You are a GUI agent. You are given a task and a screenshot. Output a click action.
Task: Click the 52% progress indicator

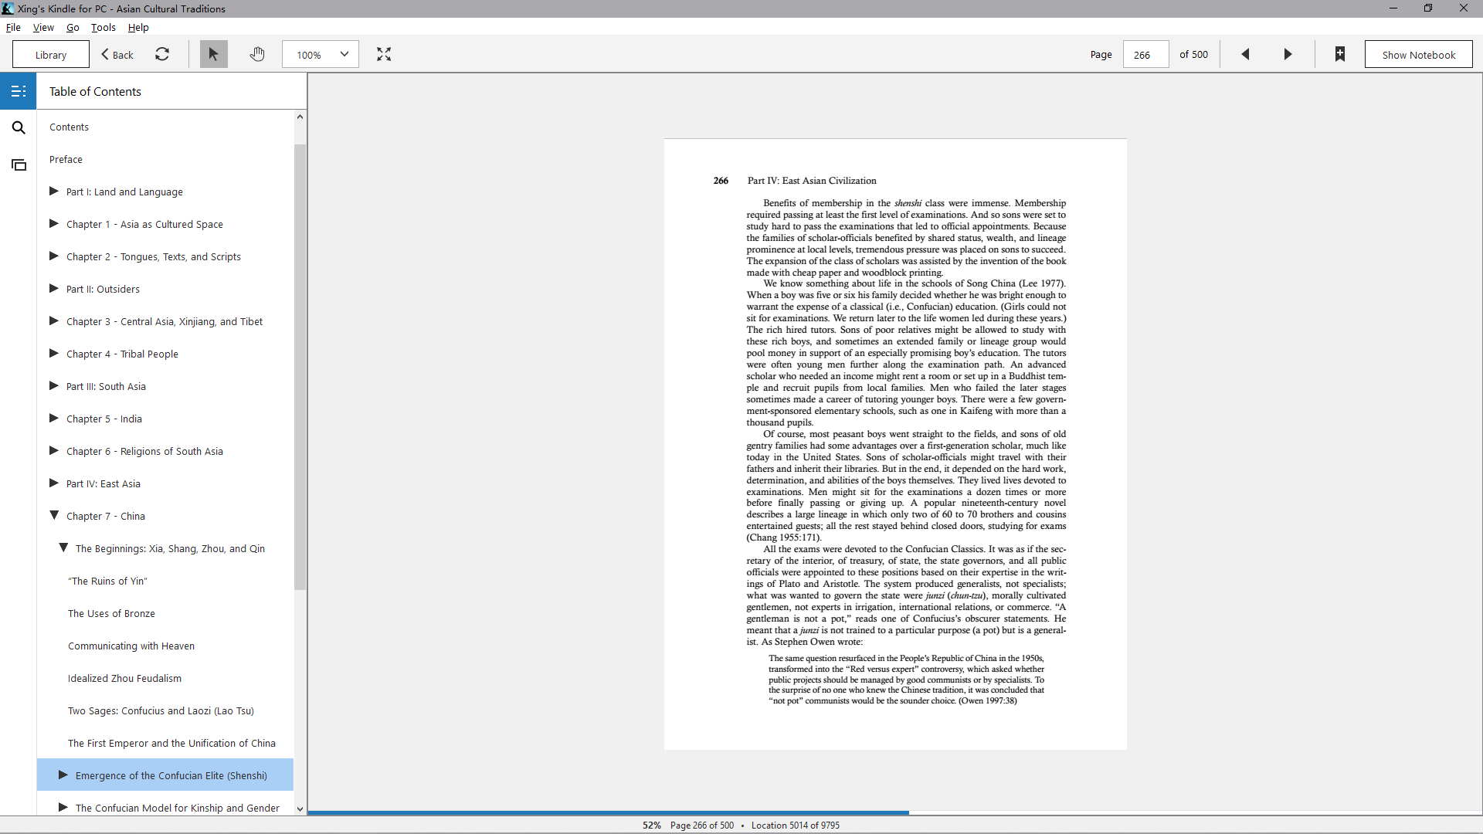point(652,826)
